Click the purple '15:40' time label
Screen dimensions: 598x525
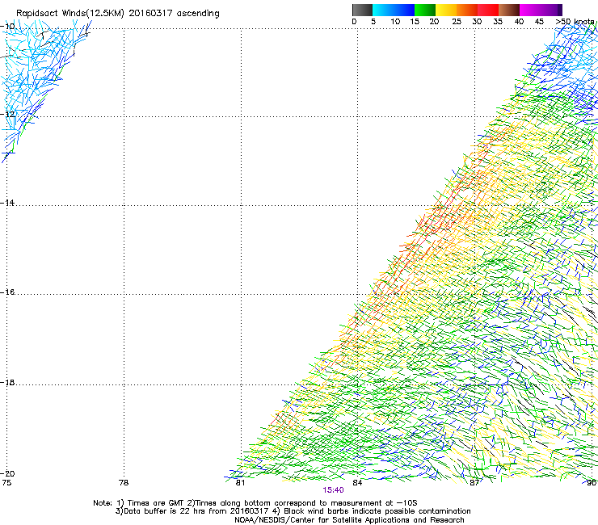(x=333, y=490)
